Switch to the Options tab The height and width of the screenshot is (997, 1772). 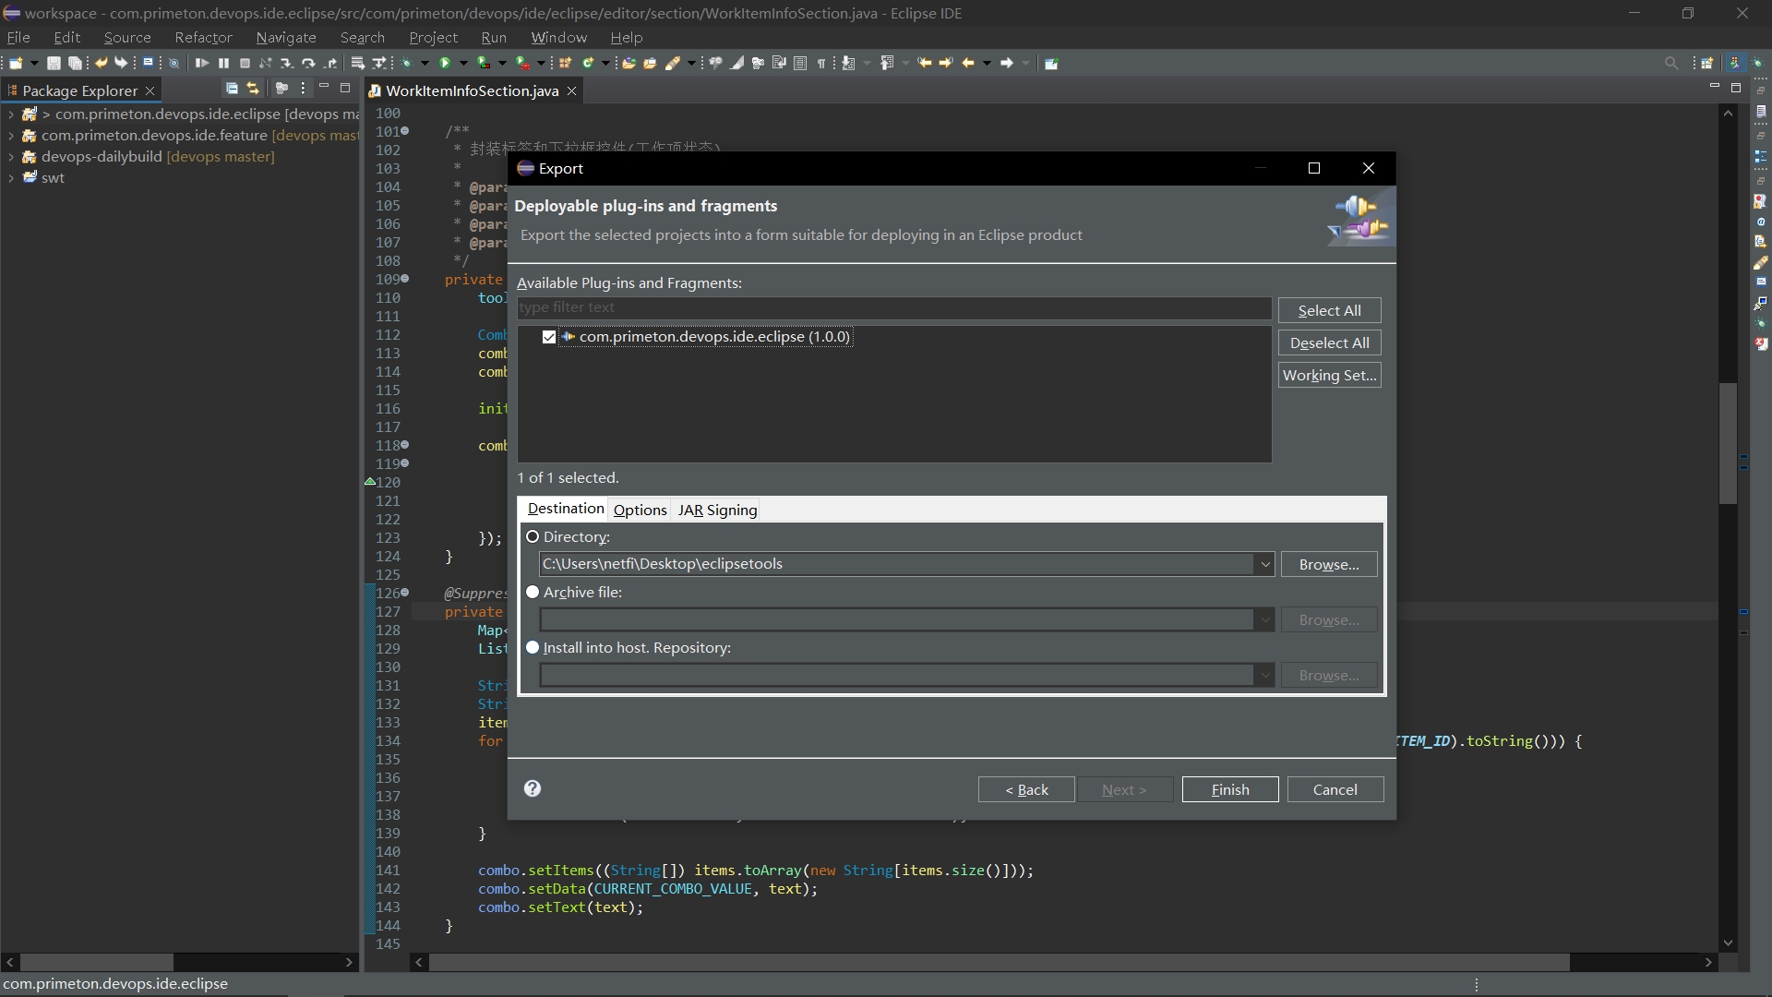[640, 510]
